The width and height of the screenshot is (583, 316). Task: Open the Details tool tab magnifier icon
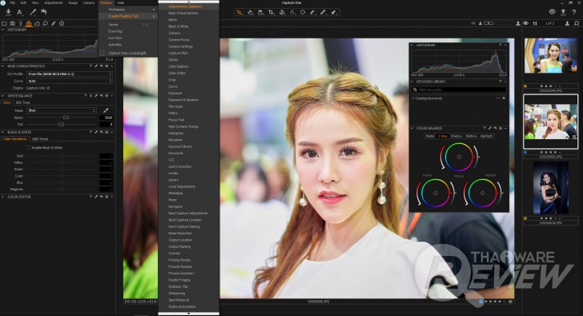(x=46, y=23)
